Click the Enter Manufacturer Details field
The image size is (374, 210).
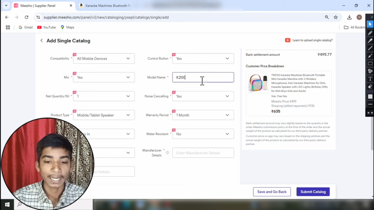203,153
